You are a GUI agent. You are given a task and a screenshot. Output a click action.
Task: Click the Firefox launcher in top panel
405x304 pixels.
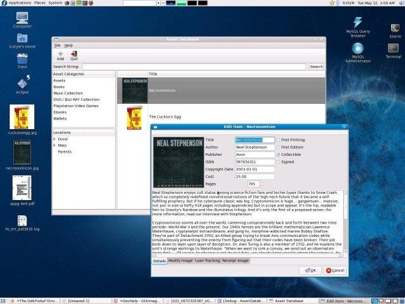pyautogui.click(x=91, y=3)
